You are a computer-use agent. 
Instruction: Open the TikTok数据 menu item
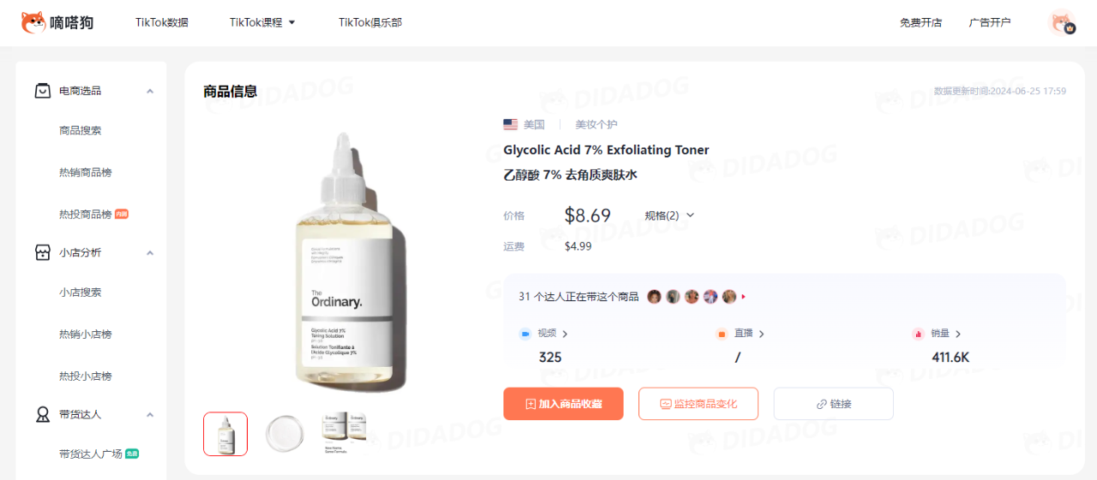click(162, 22)
